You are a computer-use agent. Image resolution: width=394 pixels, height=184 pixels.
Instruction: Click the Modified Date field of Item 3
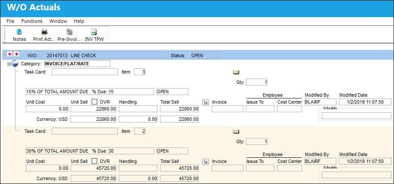click(365, 101)
